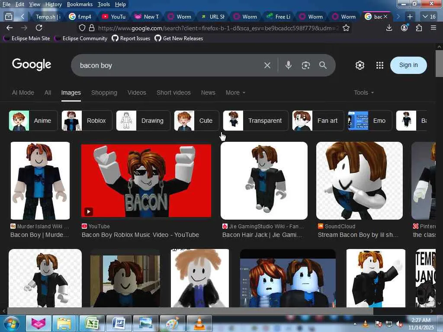Open the Firefox hamburger menu
Viewport: 443px width, 332px height.
coord(433,28)
